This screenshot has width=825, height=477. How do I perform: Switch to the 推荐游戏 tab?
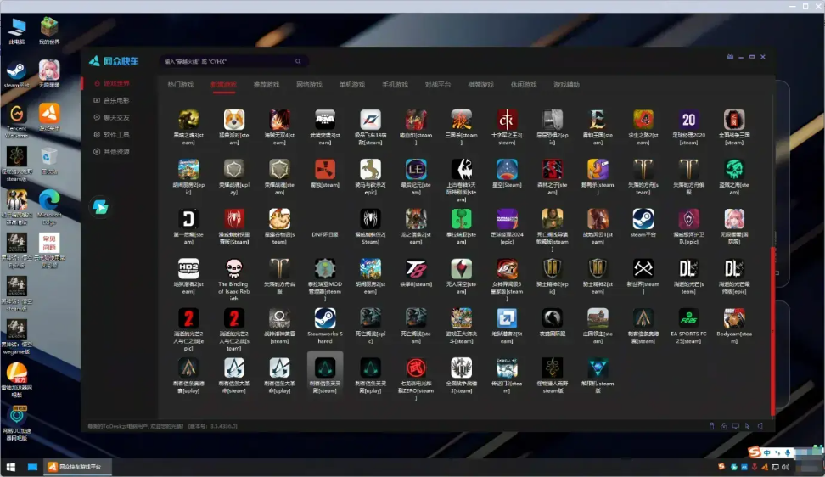tap(267, 85)
